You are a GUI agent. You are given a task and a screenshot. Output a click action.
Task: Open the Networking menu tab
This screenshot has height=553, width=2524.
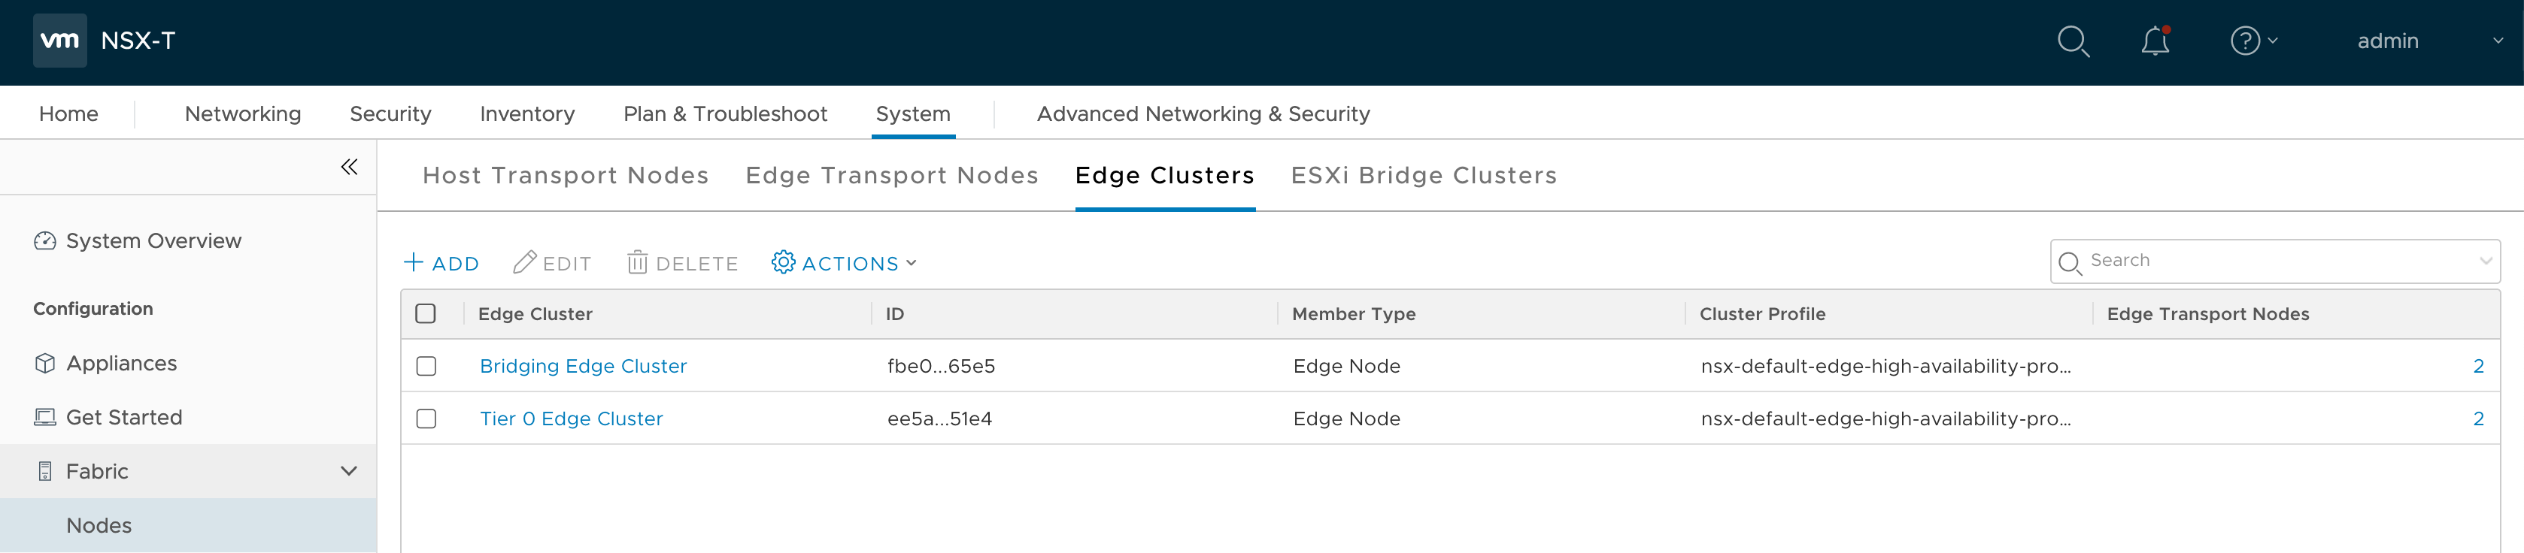click(242, 113)
